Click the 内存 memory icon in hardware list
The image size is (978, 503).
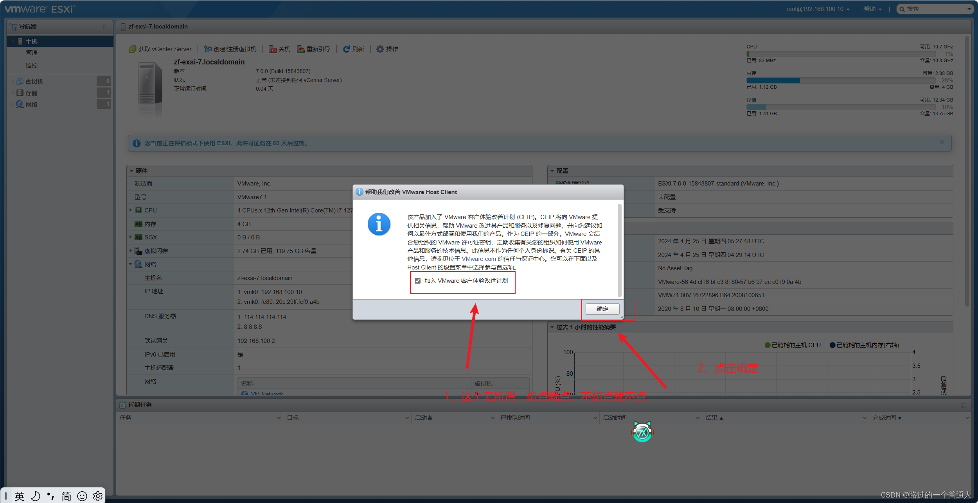tap(138, 224)
